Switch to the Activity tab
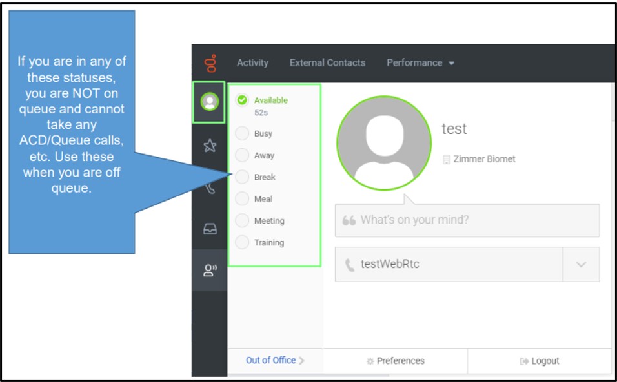The width and height of the screenshot is (617, 382). coord(253,62)
